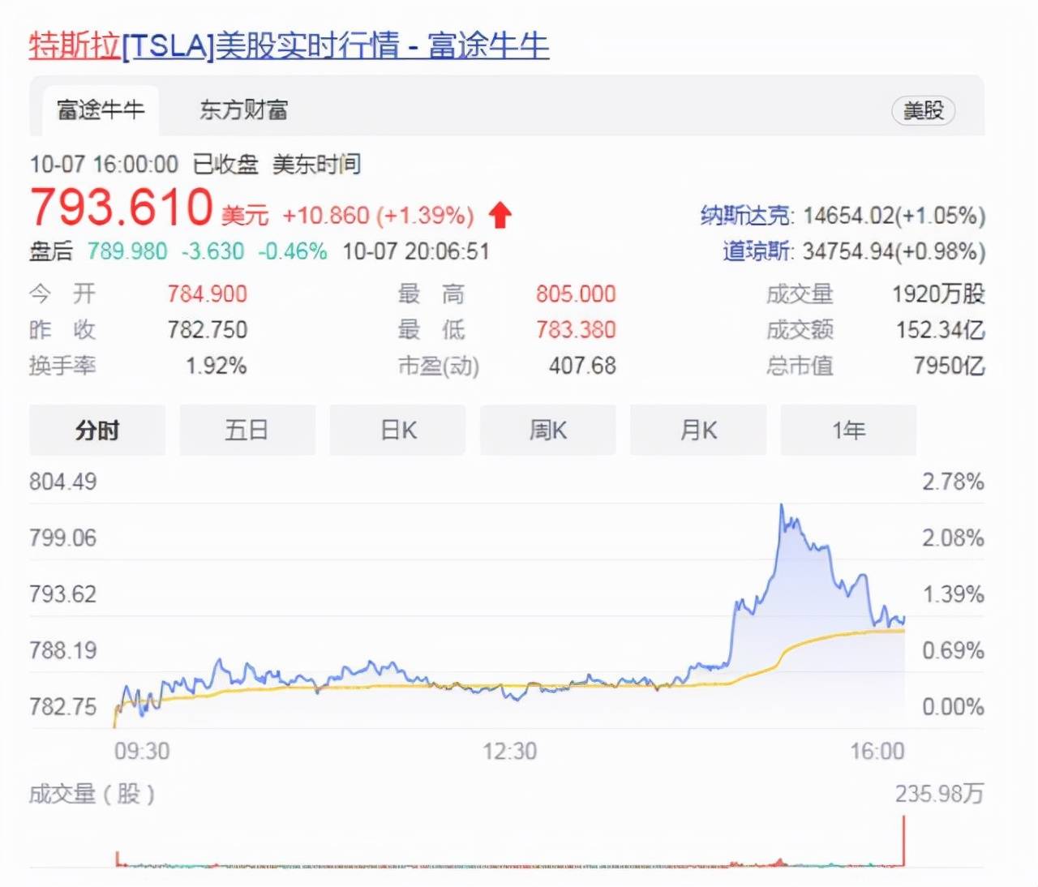The image size is (1038, 887).
Task: Click the 2.78% y-axis percent label
Action: tap(953, 482)
